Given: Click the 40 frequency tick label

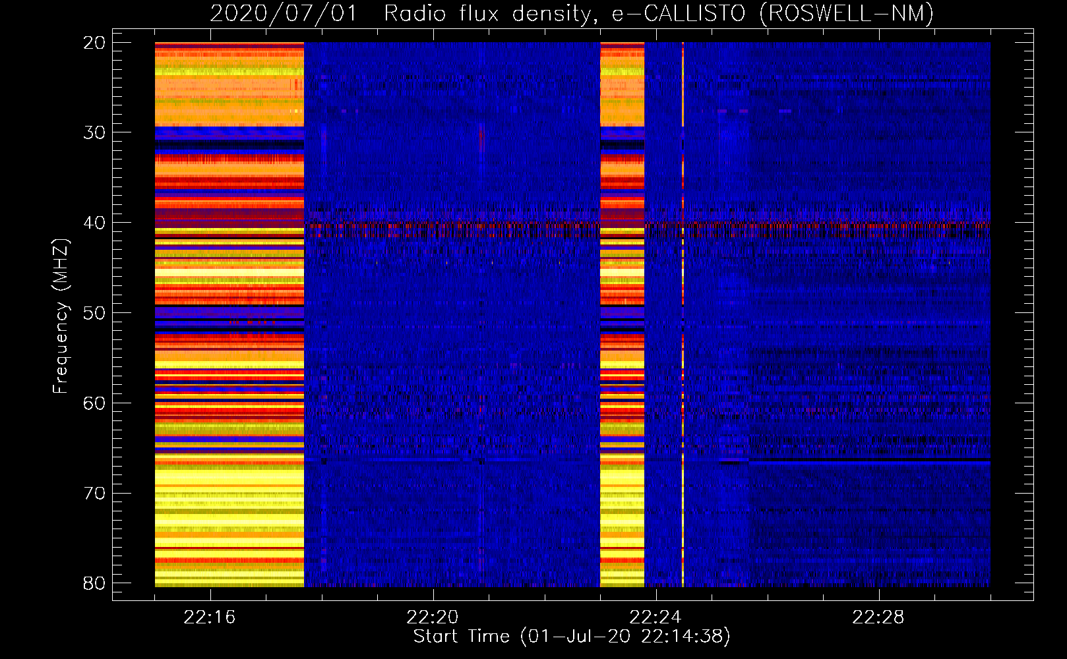Looking at the screenshot, I should tap(94, 223).
